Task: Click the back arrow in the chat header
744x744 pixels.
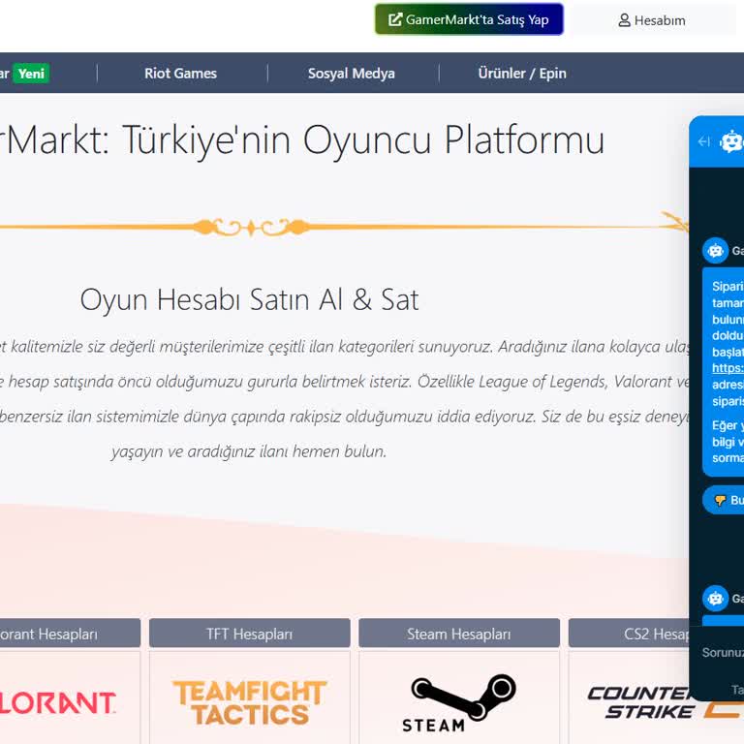Action: (x=704, y=140)
